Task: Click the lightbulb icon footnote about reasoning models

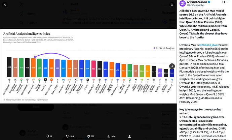Action: pos(26,100)
